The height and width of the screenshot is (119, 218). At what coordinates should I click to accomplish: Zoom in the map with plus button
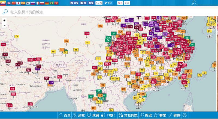(4, 20)
